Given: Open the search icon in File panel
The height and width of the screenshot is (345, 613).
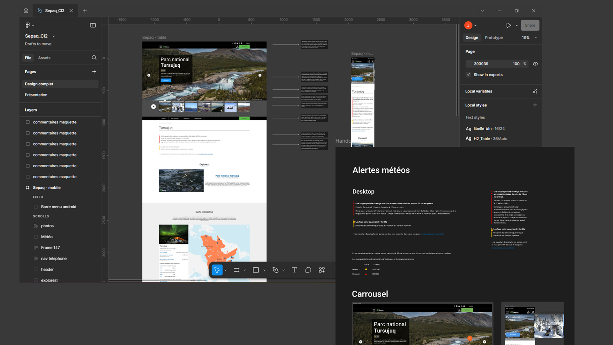Looking at the screenshot, I should point(94,58).
